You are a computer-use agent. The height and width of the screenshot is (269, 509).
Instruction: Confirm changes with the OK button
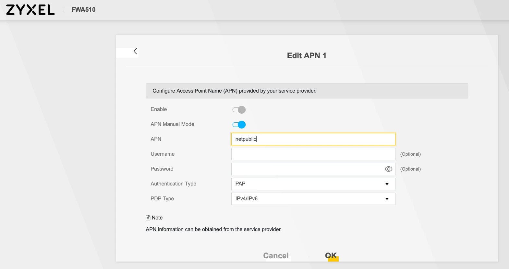pyautogui.click(x=331, y=256)
